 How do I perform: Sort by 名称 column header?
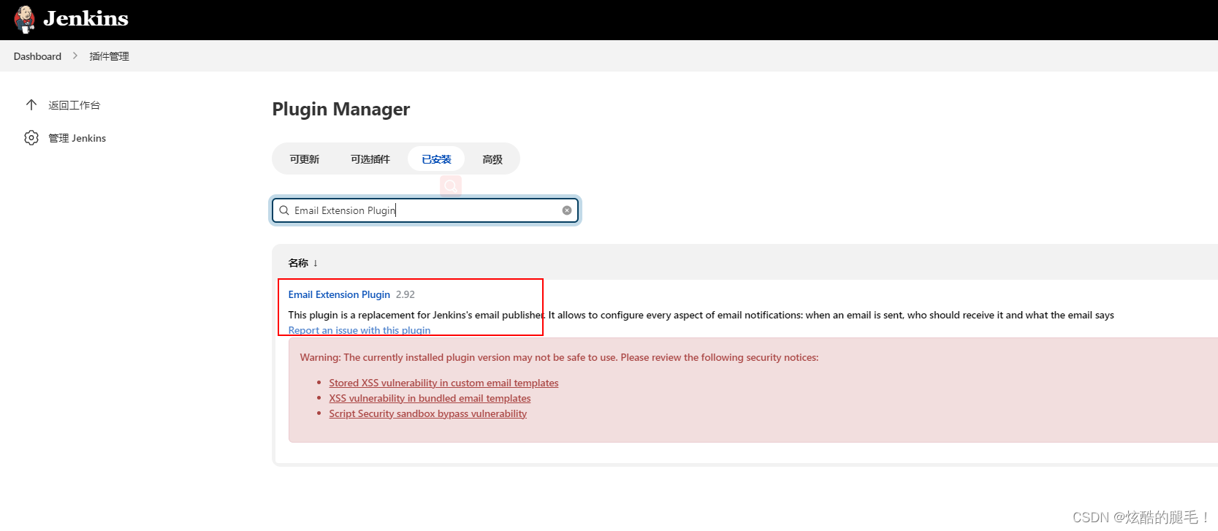298,263
